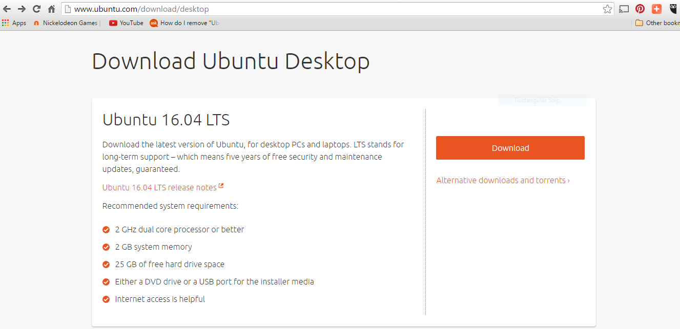Go back to the previous page
The height and width of the screenshot is (329, 680).
click(x=7, y=9)
